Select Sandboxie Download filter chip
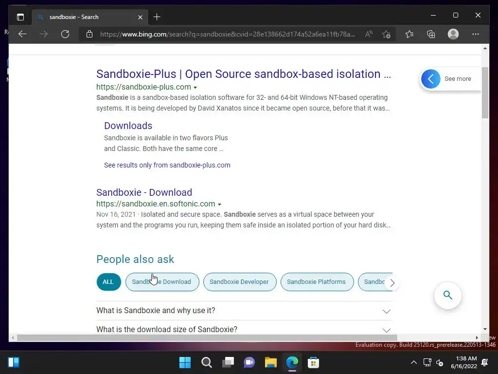498x374 pixels. (x=162, y=282)
